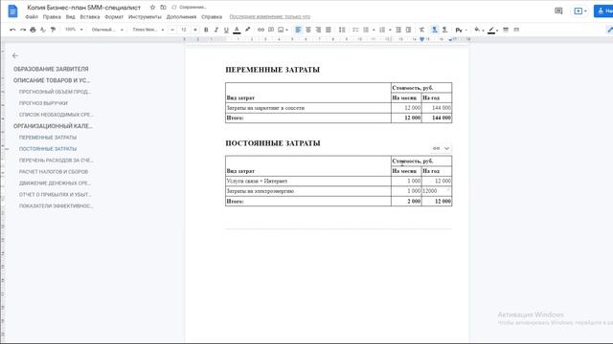The image size is (613, 344).
Task: Activate the paint format tool
Action: (x=54, y=30)
